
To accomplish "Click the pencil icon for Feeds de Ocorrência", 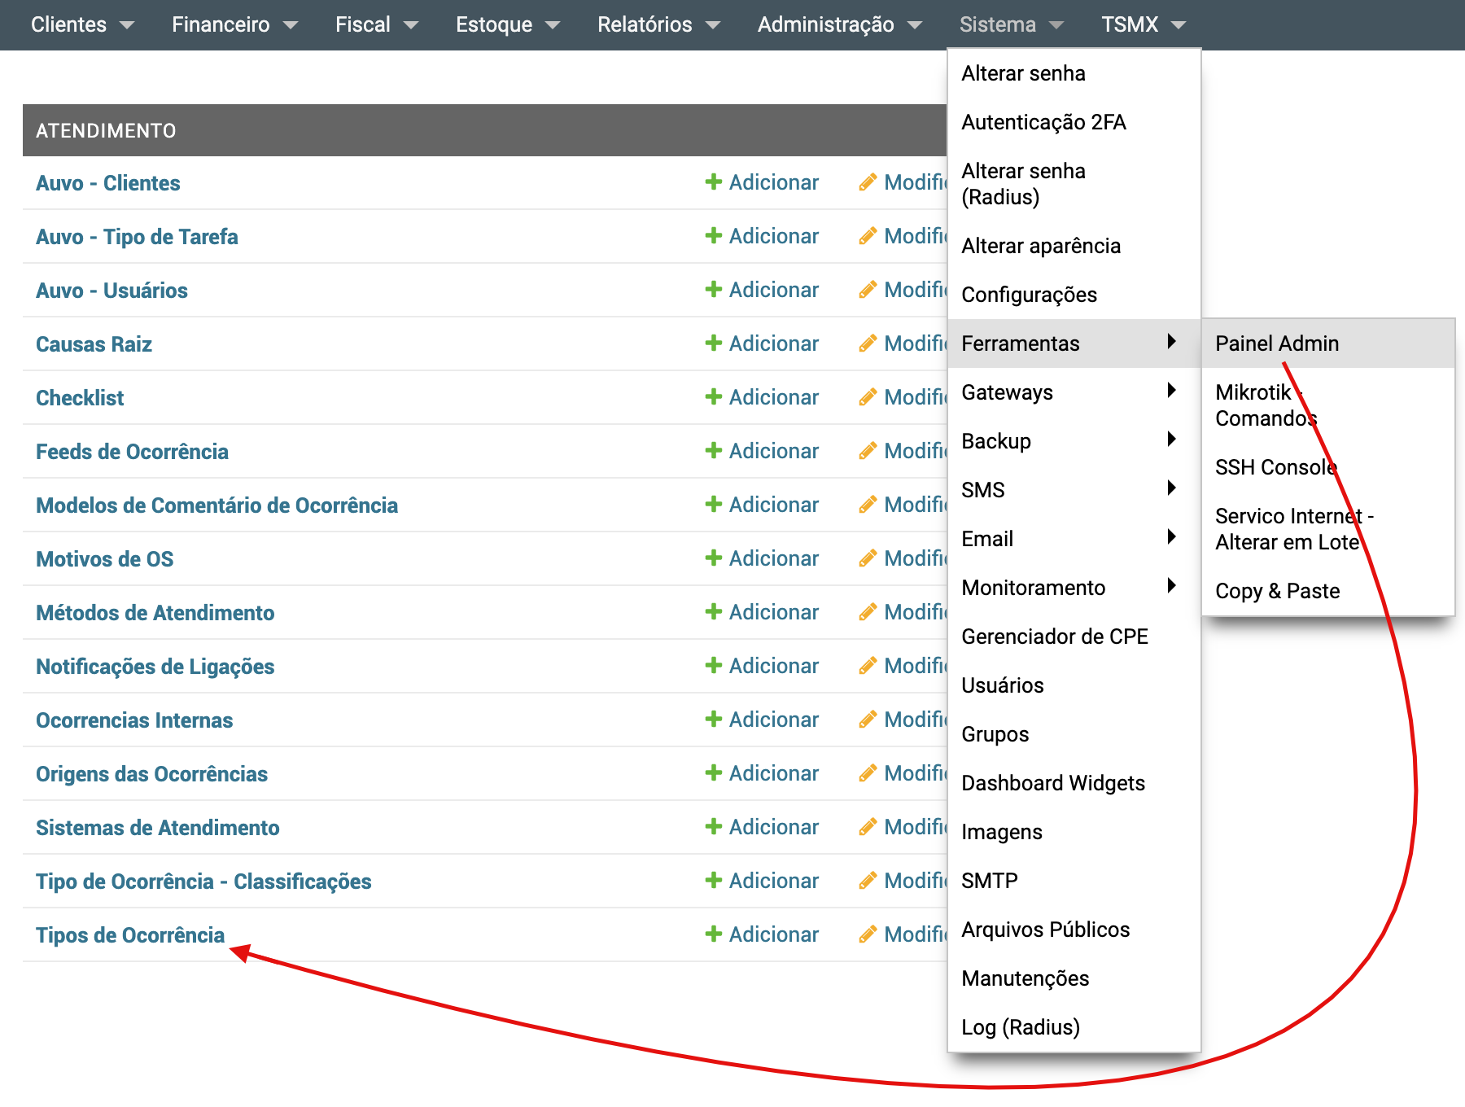I will (x=868, y=451).
